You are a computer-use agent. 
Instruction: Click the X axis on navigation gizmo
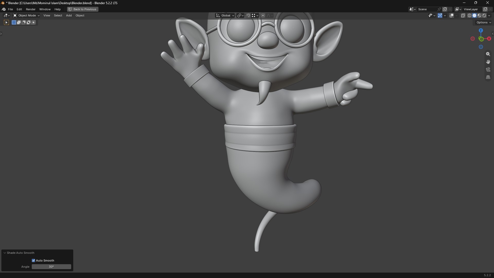coord(489,39)
